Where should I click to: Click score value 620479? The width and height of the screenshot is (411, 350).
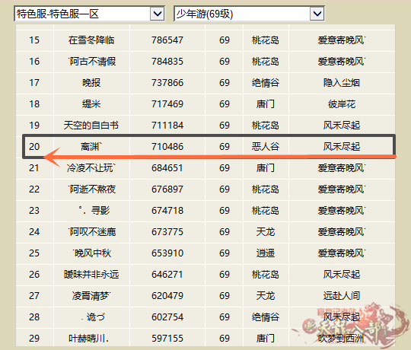167,296
